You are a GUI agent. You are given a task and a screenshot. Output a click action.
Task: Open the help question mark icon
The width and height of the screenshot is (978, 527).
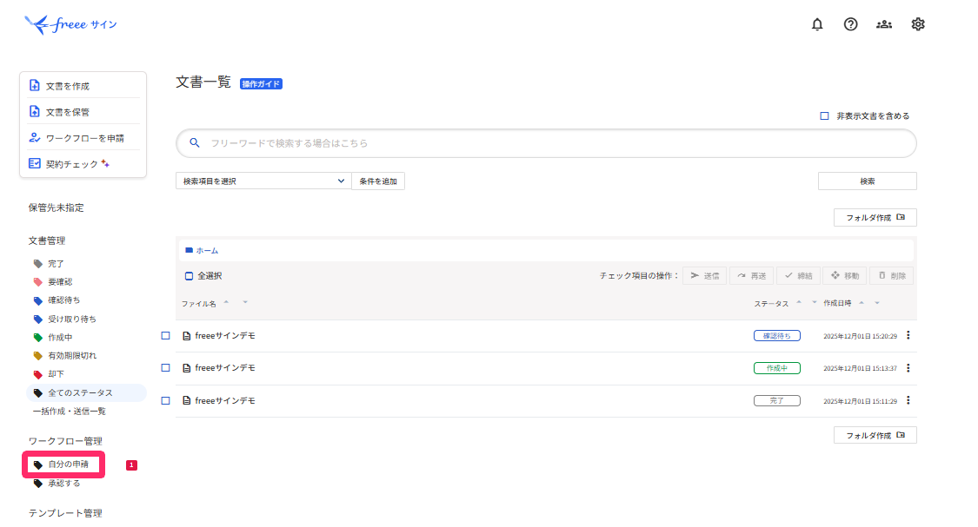coord(851,24)
